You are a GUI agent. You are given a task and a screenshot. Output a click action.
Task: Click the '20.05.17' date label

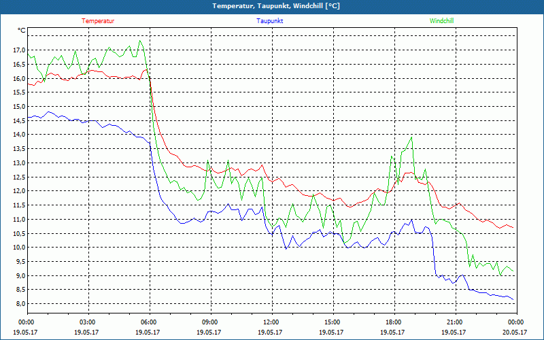tap(515, 332)
